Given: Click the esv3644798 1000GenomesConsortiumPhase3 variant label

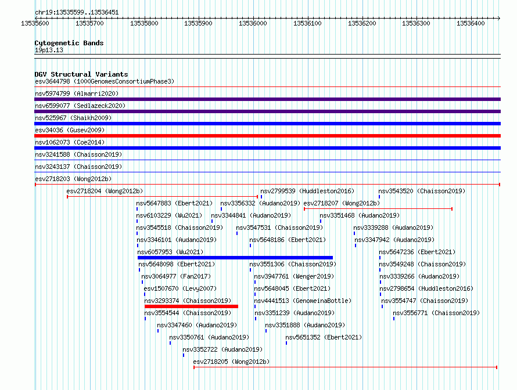Looking at the screenshot, I should tap(105, 81).
